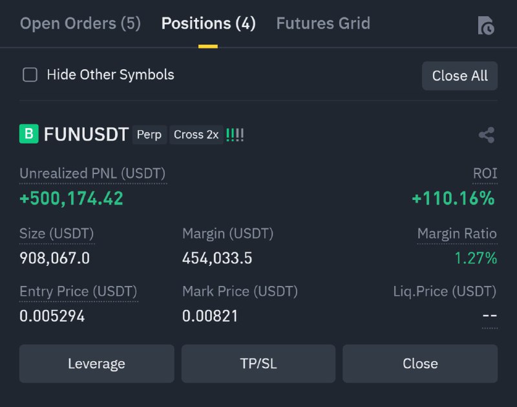Select the Positions (4) tab
Screen dimensions: 517x407
point(208,24)
